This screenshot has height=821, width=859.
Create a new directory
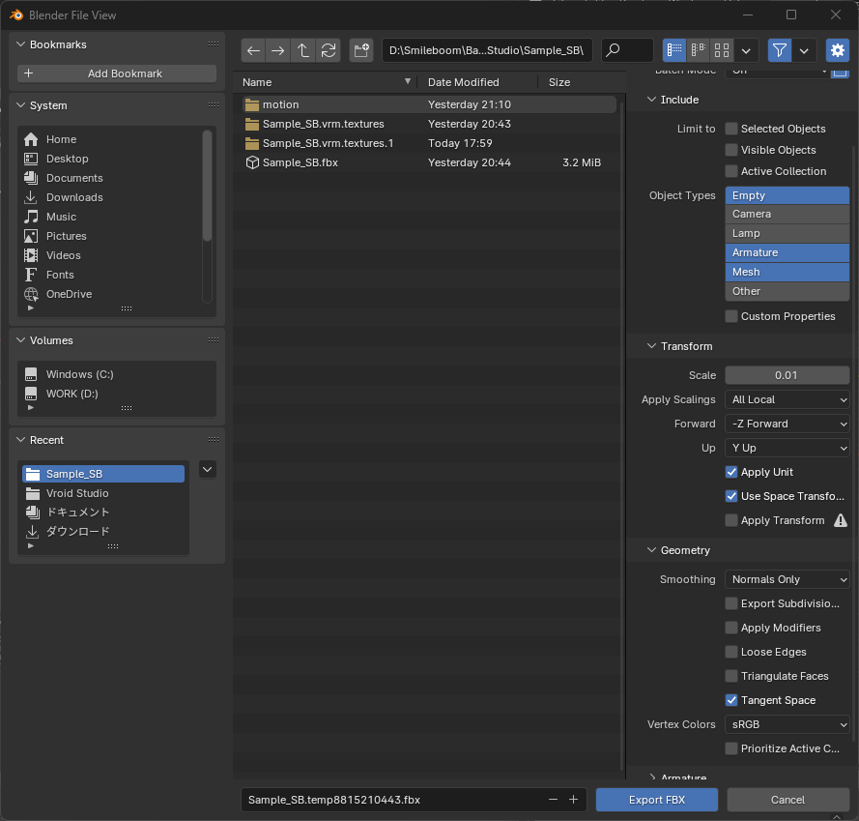pyautogui.click(x=361, y=50)
